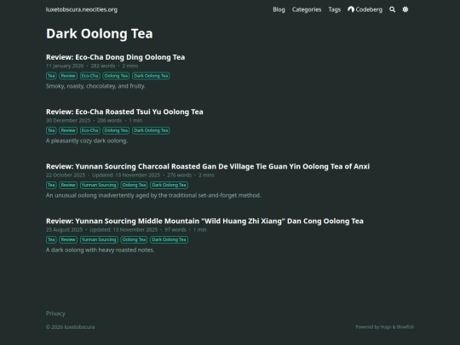
Task: Open the Tags menu item
Action: pyautogui.click(x=335, y=9)
